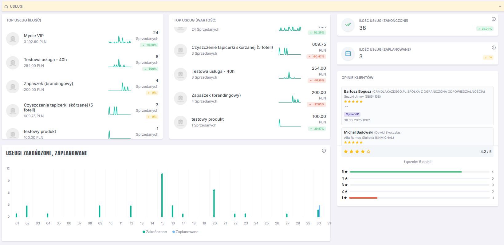Toggle Zaplanowane series in chart legend
Image resolution: width=504 pixels, height=245 pixels.
tap(185, 232)
